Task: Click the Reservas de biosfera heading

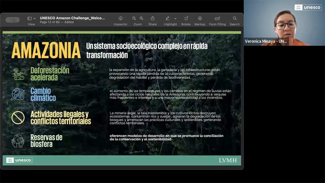Action: tap(46, 141)
